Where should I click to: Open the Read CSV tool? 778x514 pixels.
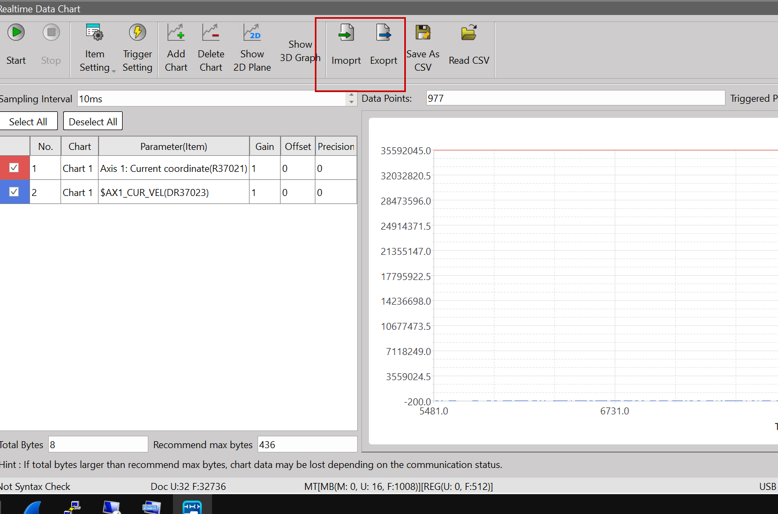tap(469, 33)
